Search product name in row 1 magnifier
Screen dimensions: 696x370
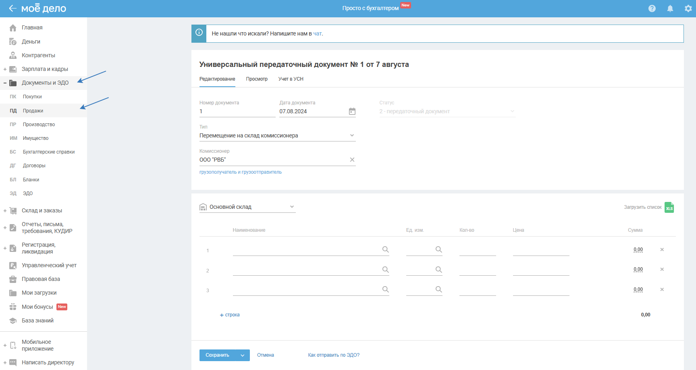tap(385, 249)
